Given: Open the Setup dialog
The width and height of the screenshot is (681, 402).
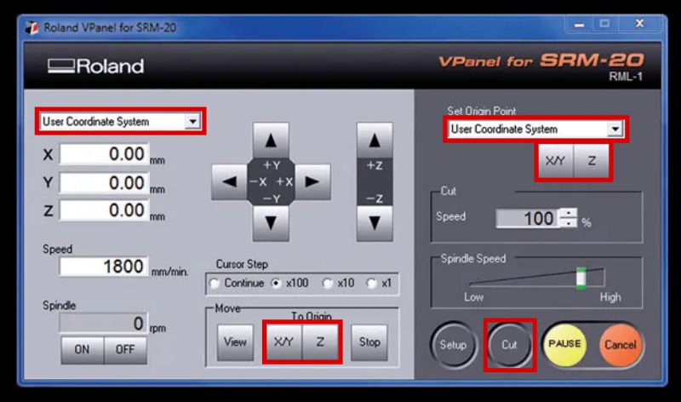Looking at the screenshot, I should click(x=454, y=345).
